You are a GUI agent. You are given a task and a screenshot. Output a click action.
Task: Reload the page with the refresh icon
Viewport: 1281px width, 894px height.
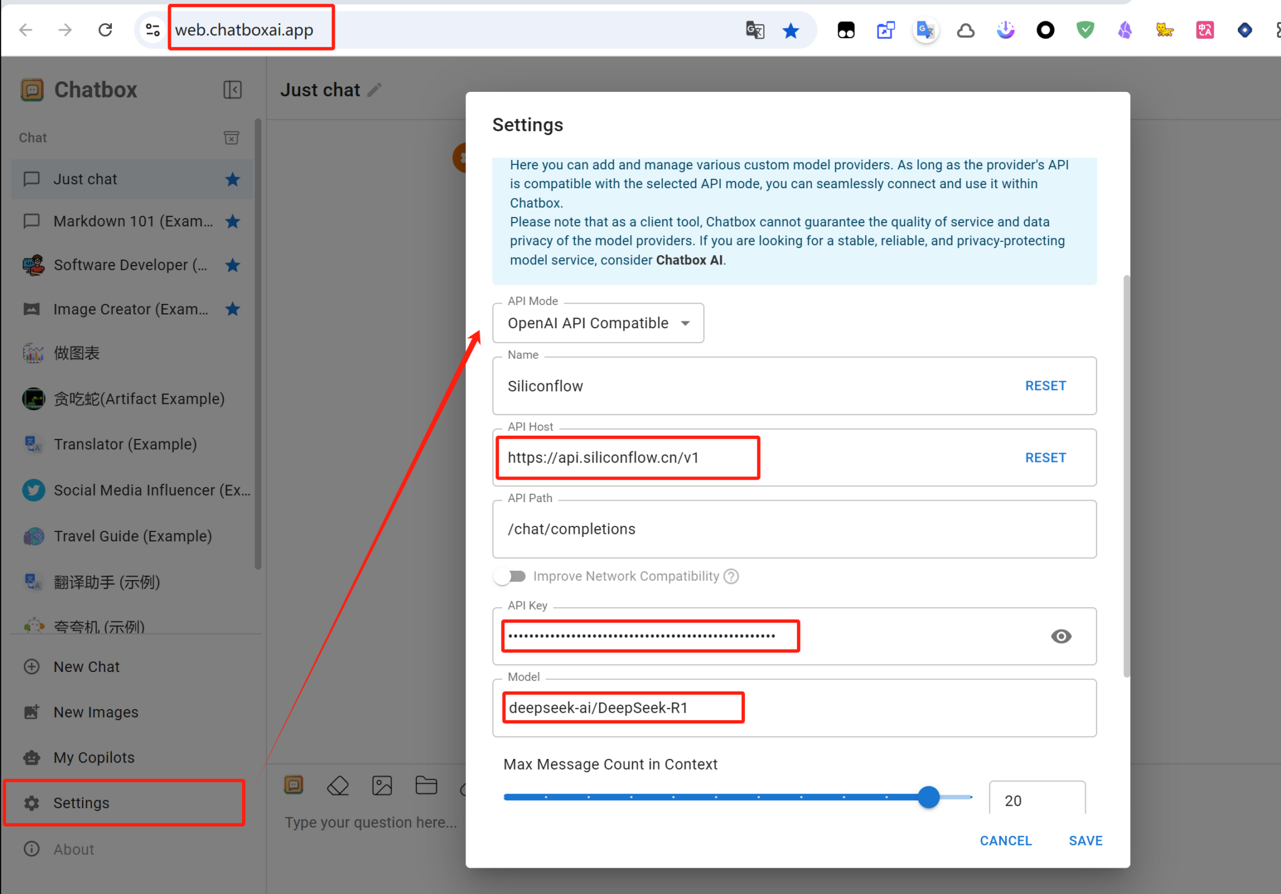(x=105, y=30)
